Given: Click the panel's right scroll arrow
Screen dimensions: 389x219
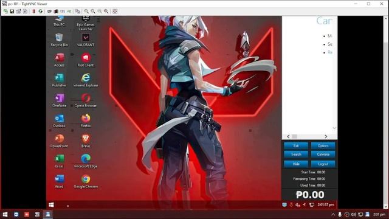Looking at the screenshot, I should pos(326,136).
